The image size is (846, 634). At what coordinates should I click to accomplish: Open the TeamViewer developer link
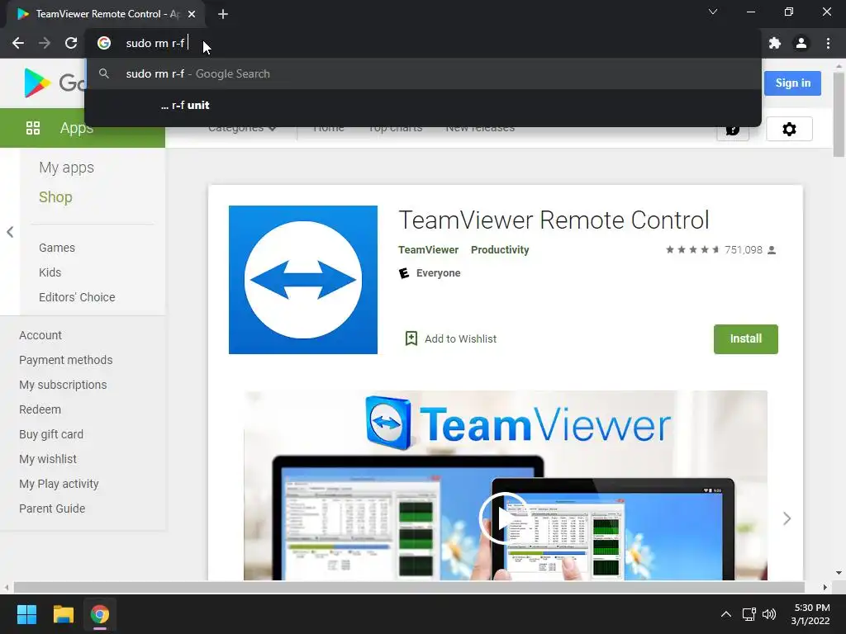pyautogui.click(x=429, y=249)
